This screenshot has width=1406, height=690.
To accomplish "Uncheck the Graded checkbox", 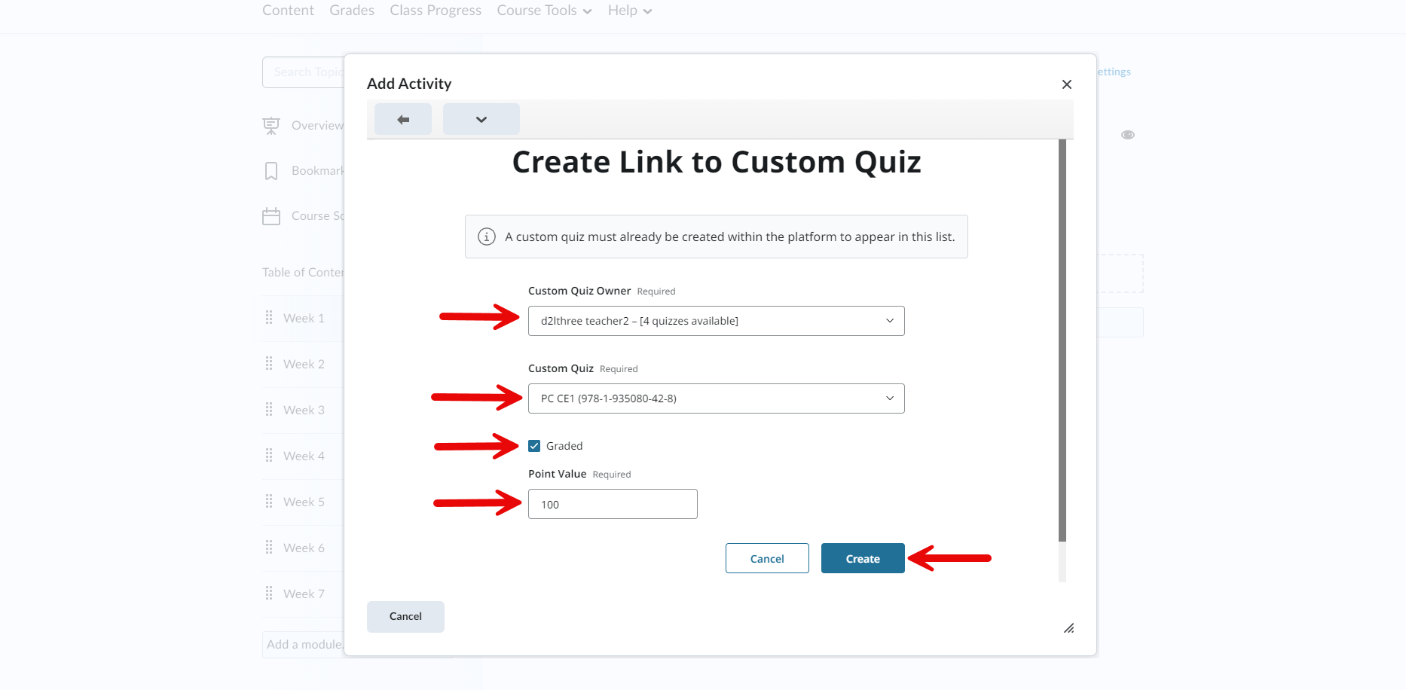I will (x=534, y=446).
